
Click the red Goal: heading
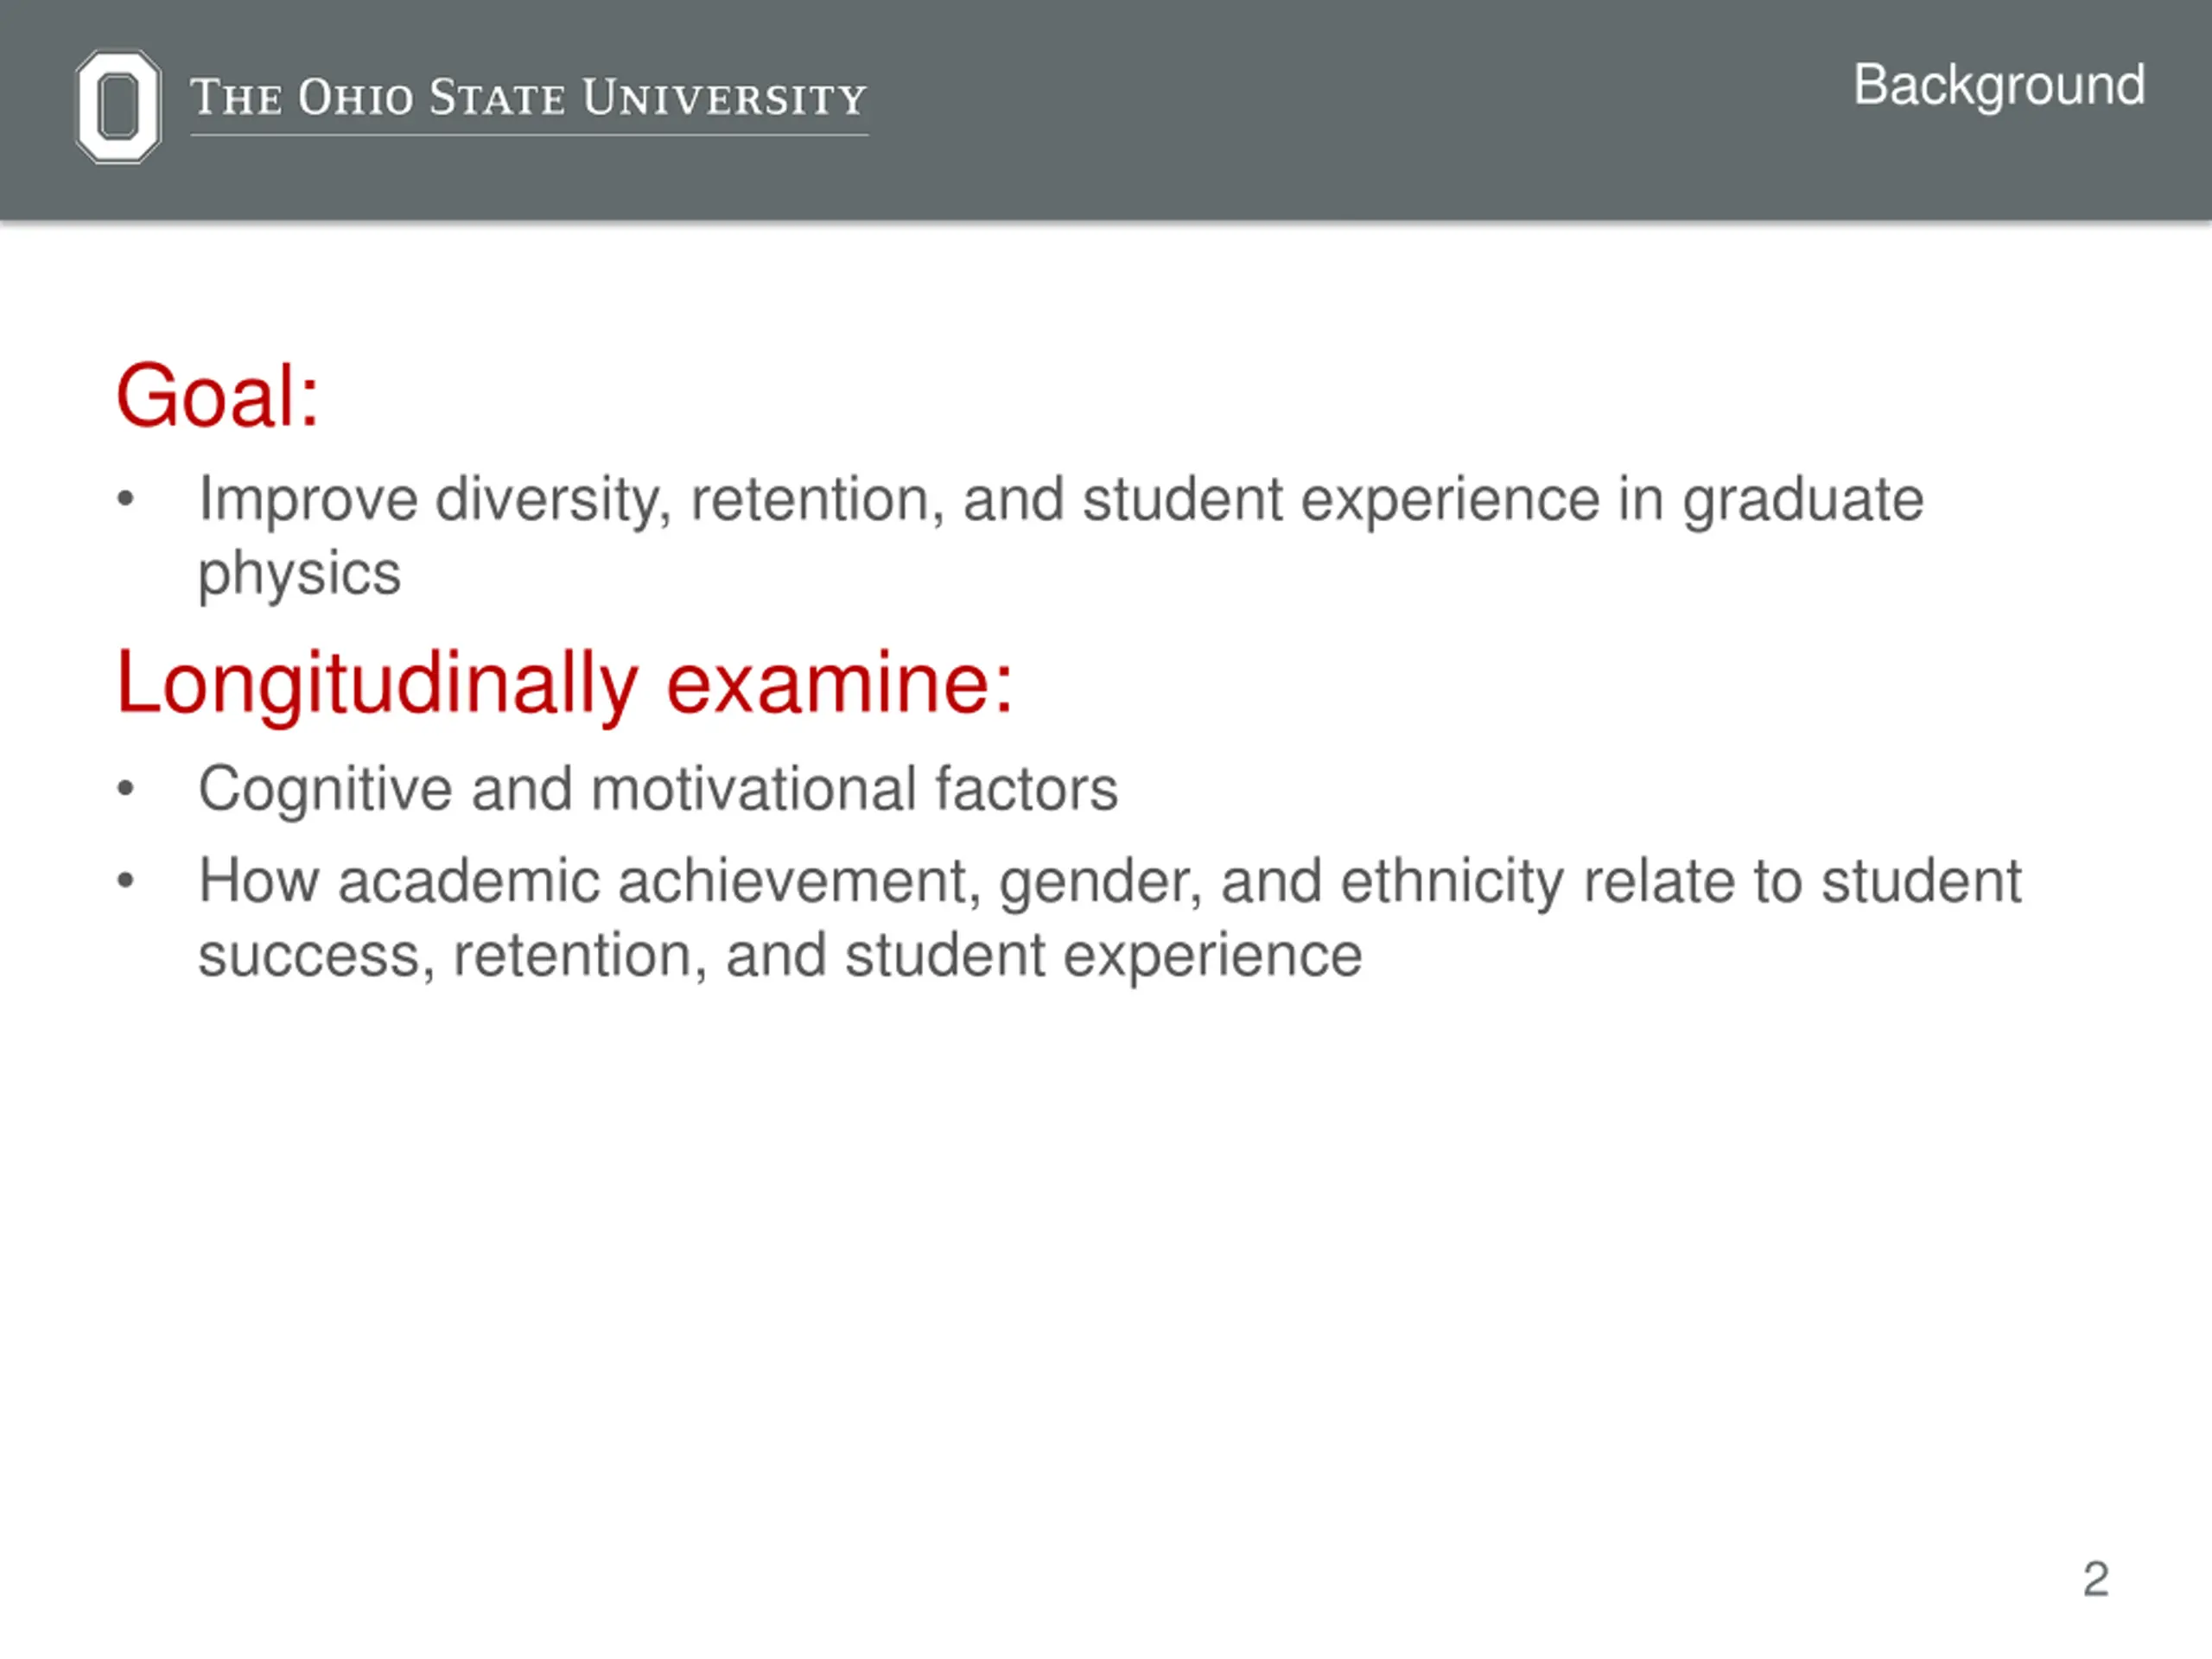[217, 396]
